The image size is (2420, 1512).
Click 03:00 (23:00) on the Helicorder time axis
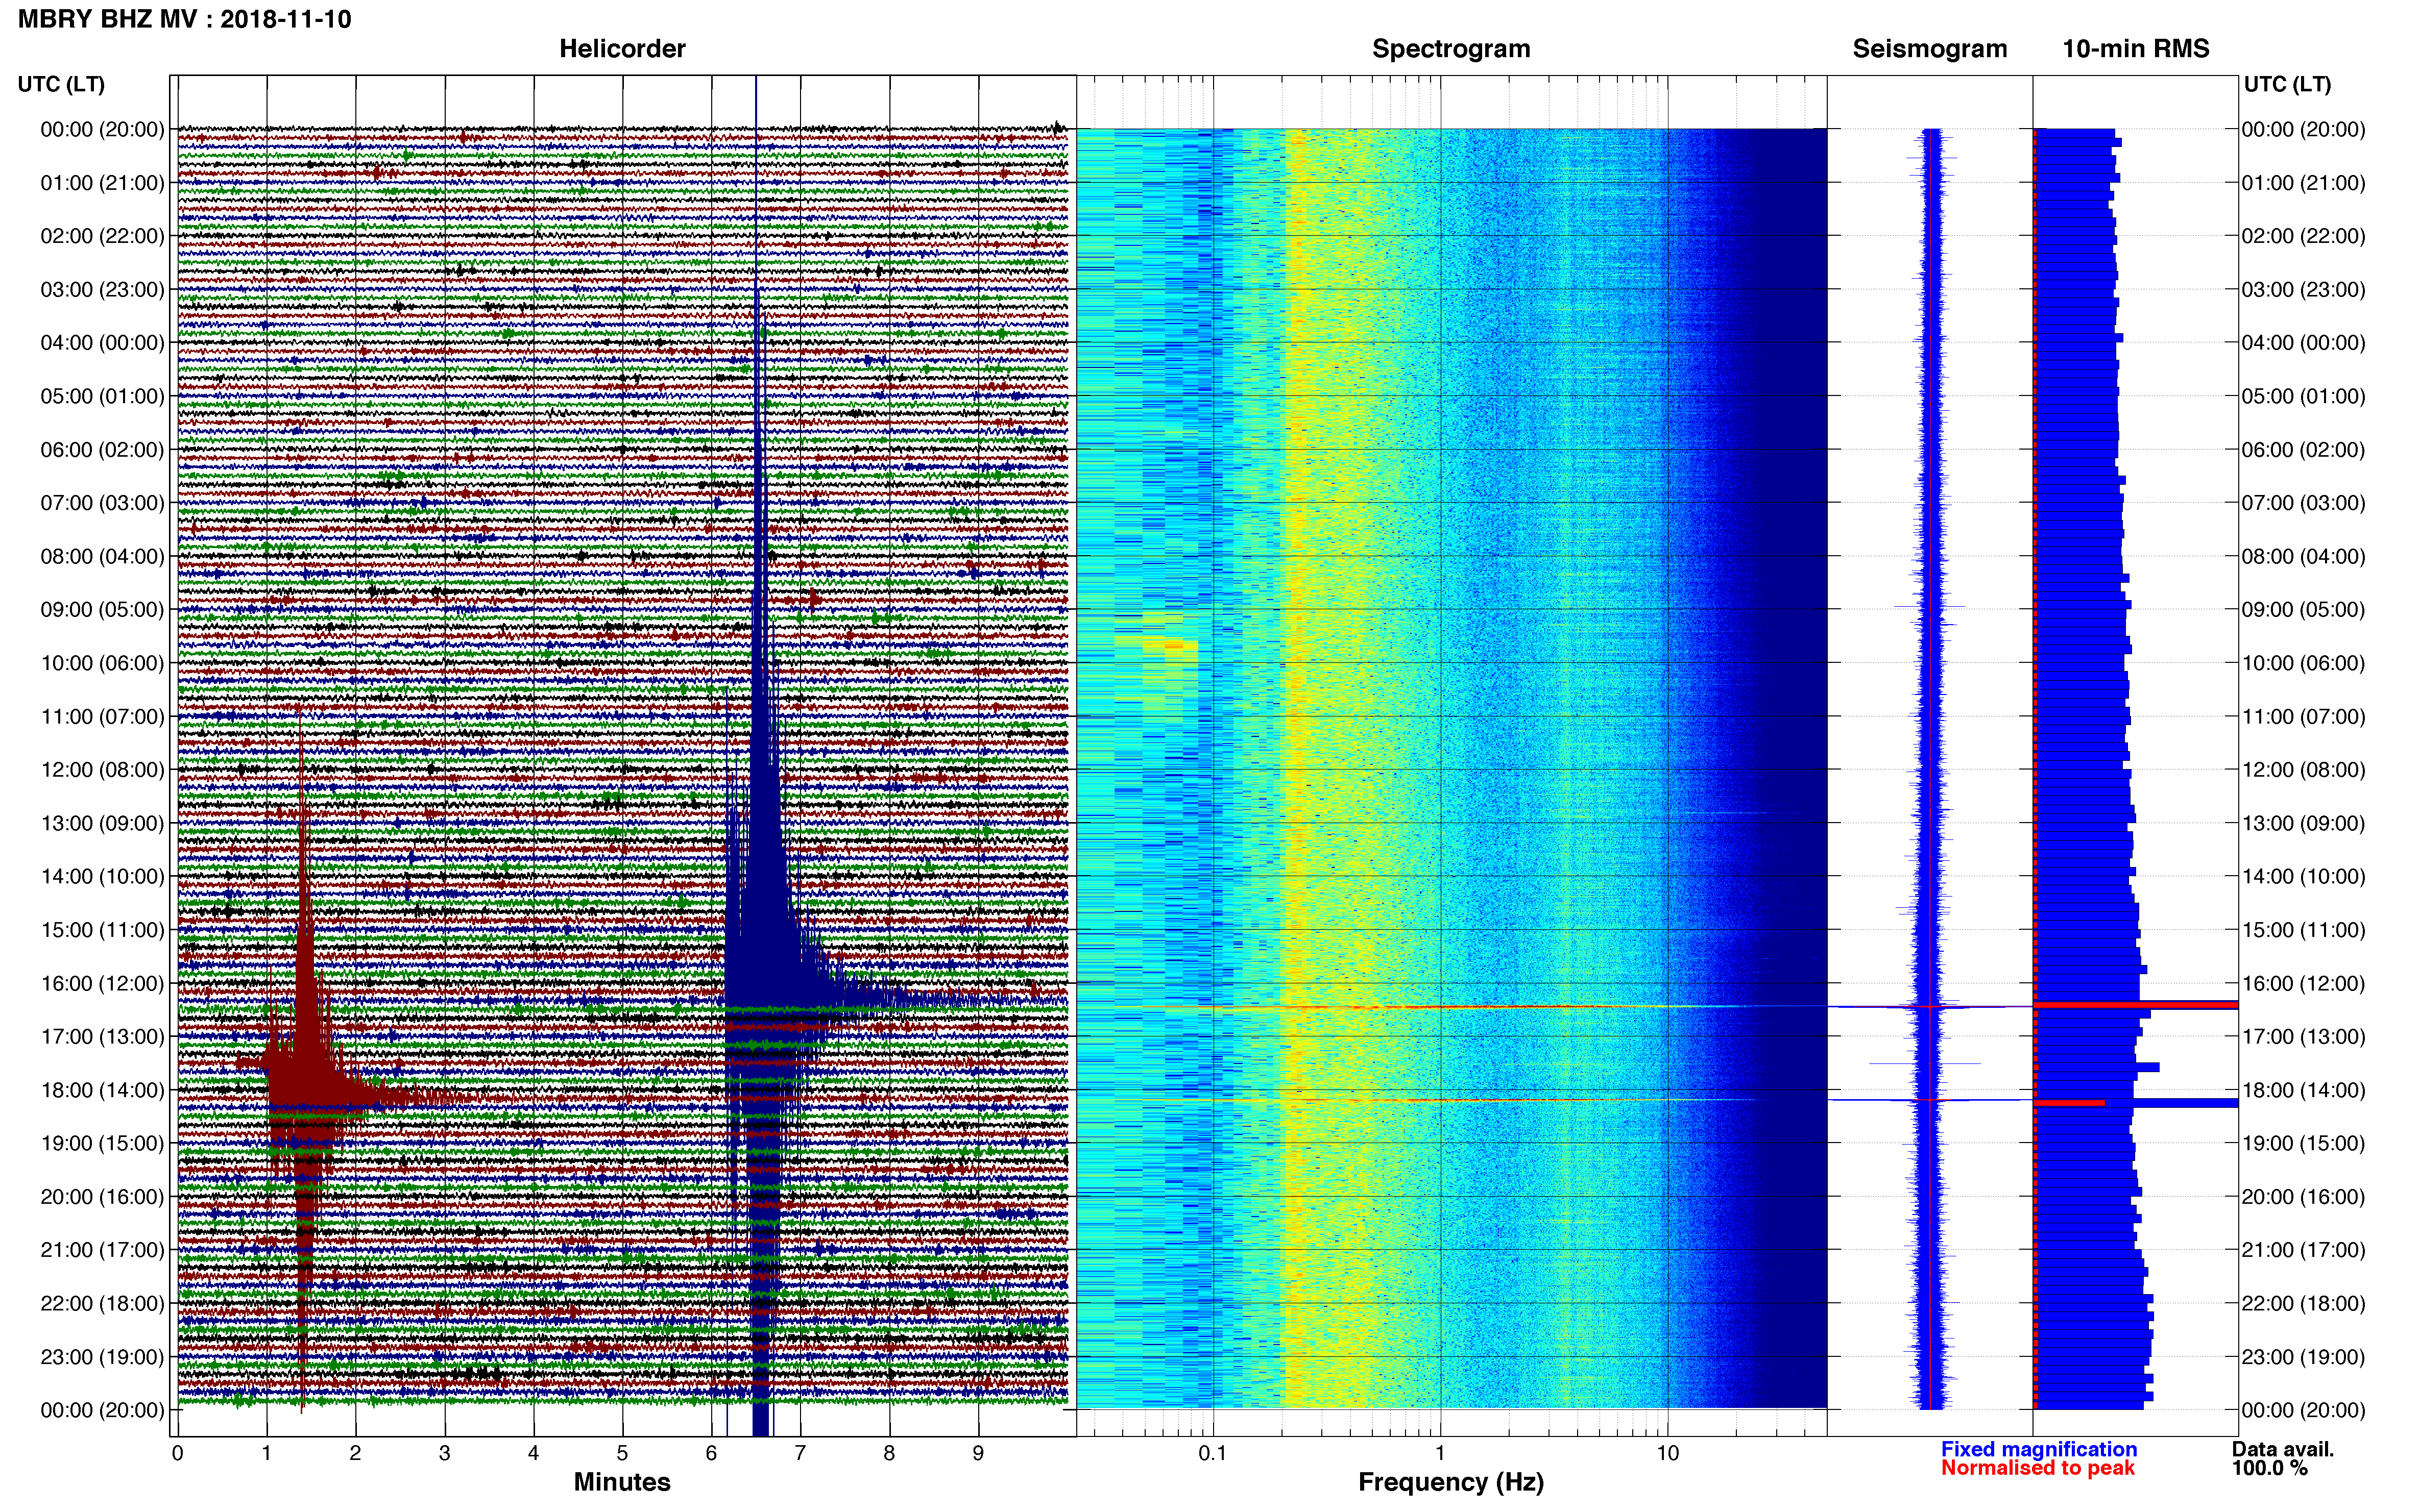point(102,290)
